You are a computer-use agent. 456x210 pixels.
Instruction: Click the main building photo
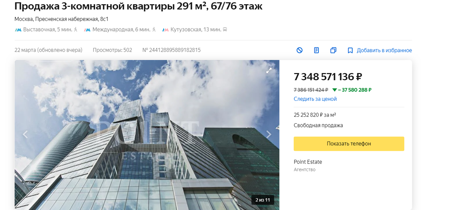click(147, 135)
